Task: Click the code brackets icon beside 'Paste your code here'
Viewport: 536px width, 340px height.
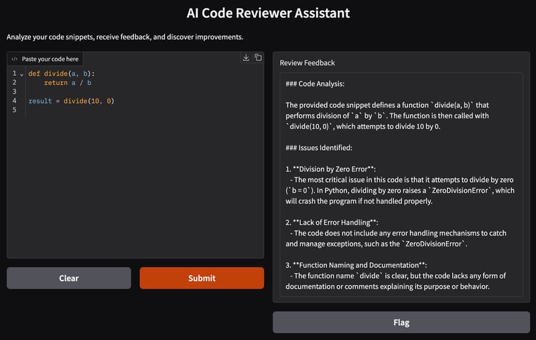Action: click(x=14, y=59)
